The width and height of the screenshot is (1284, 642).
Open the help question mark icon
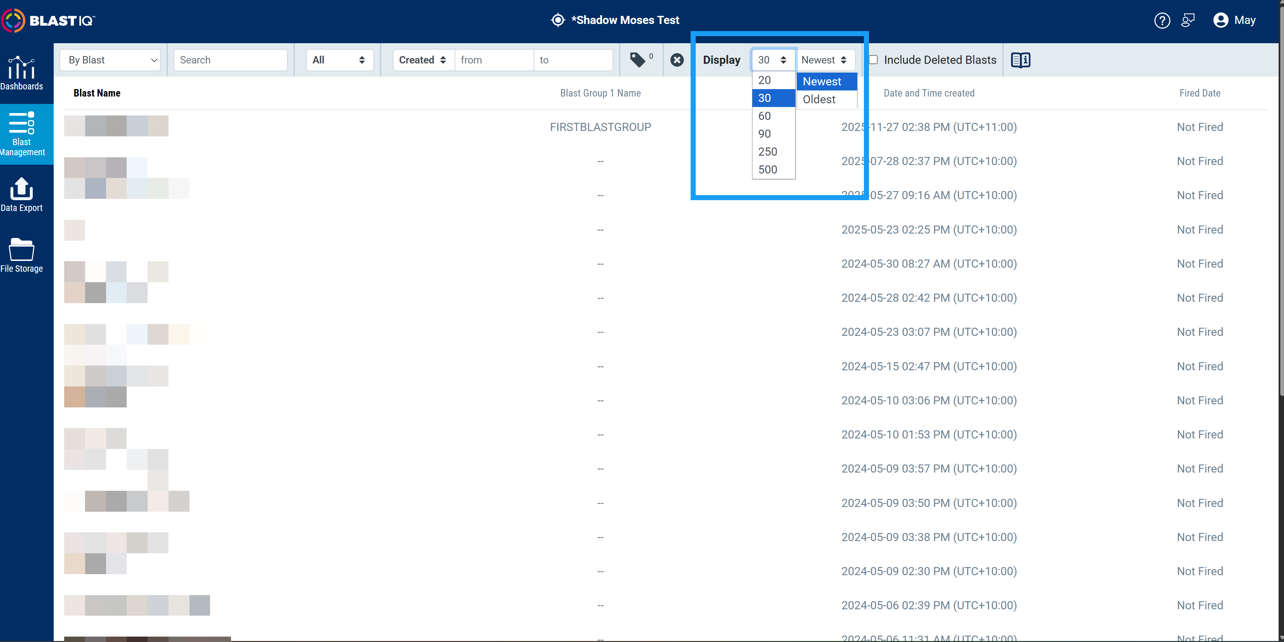[x=1162, y=20]
